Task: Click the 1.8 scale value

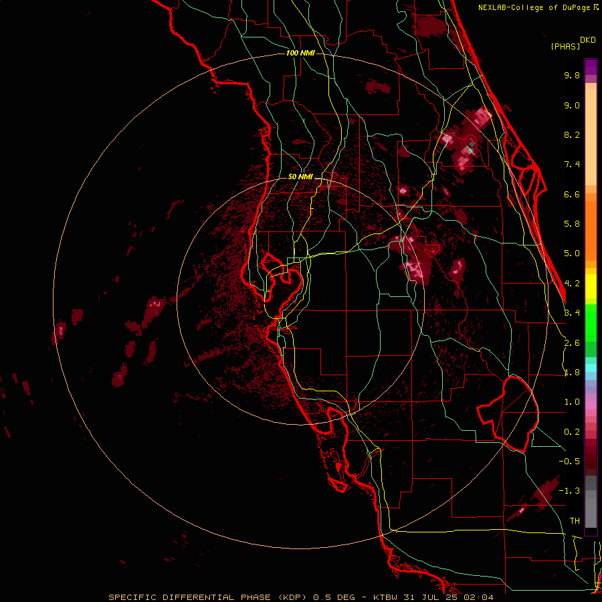Action: 572,373
